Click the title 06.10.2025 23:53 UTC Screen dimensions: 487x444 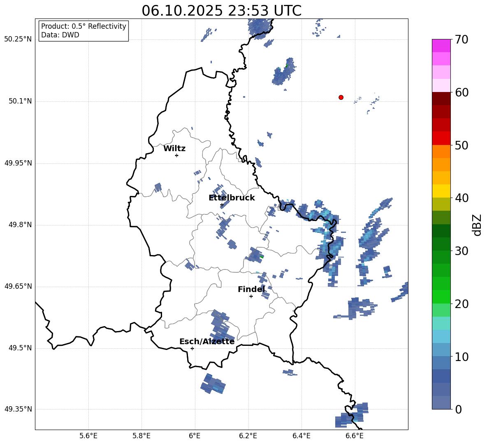pos(221,11)
